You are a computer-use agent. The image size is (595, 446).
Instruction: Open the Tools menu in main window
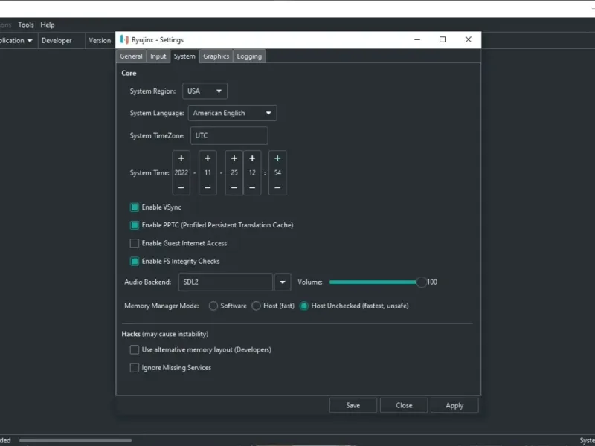coord(26,25)
